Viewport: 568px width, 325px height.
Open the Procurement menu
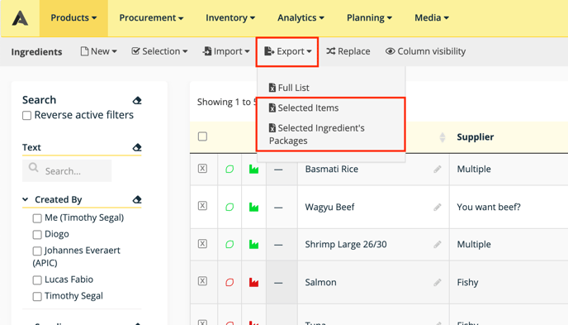click(x=151, y=17)
